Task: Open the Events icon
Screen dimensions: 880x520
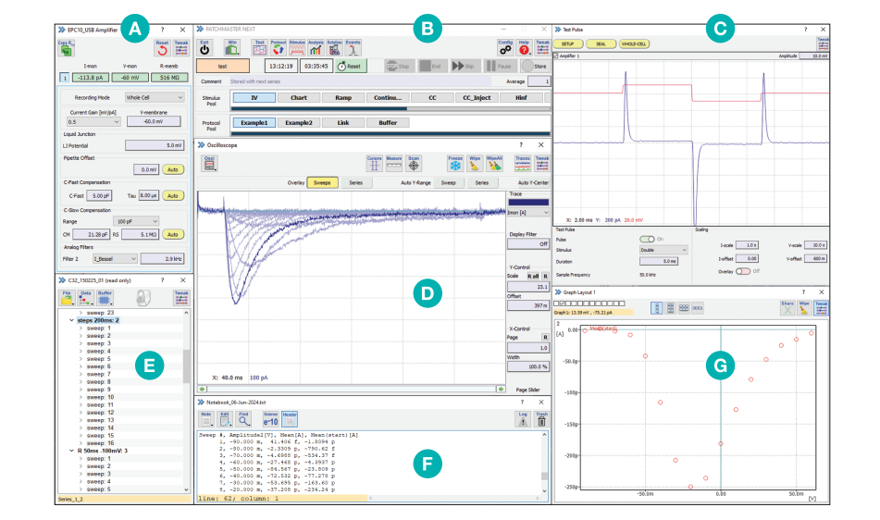Action: click(x=353, y=48)
